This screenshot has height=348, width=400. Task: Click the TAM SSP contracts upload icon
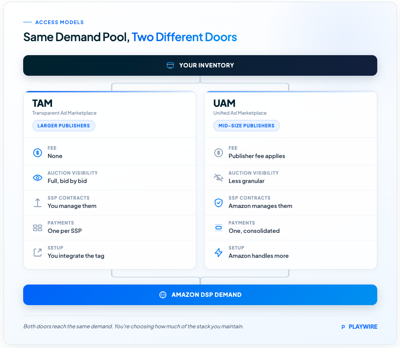pyautogui.click(x=38, y=203)
